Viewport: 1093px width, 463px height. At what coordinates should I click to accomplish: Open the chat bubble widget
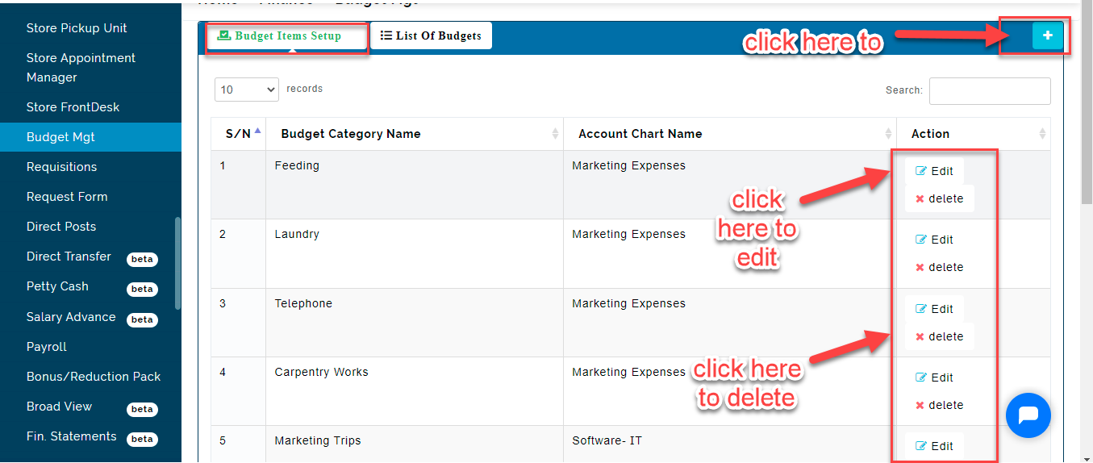tap(1028, 415)
